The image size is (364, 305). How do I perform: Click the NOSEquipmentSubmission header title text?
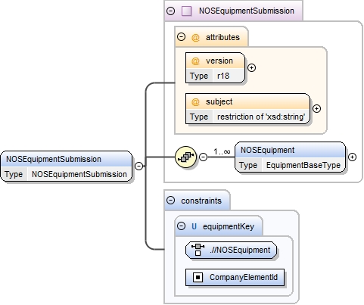tap(247, 11)
